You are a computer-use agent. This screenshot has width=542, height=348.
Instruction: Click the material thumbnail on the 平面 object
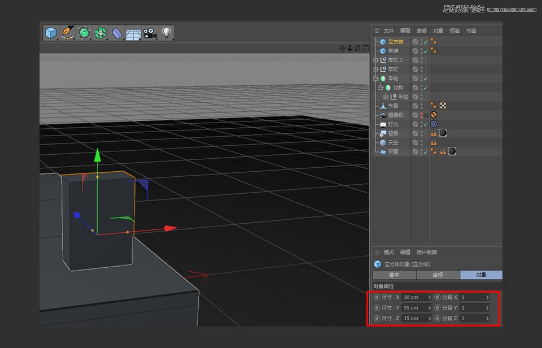coord(451,153)
